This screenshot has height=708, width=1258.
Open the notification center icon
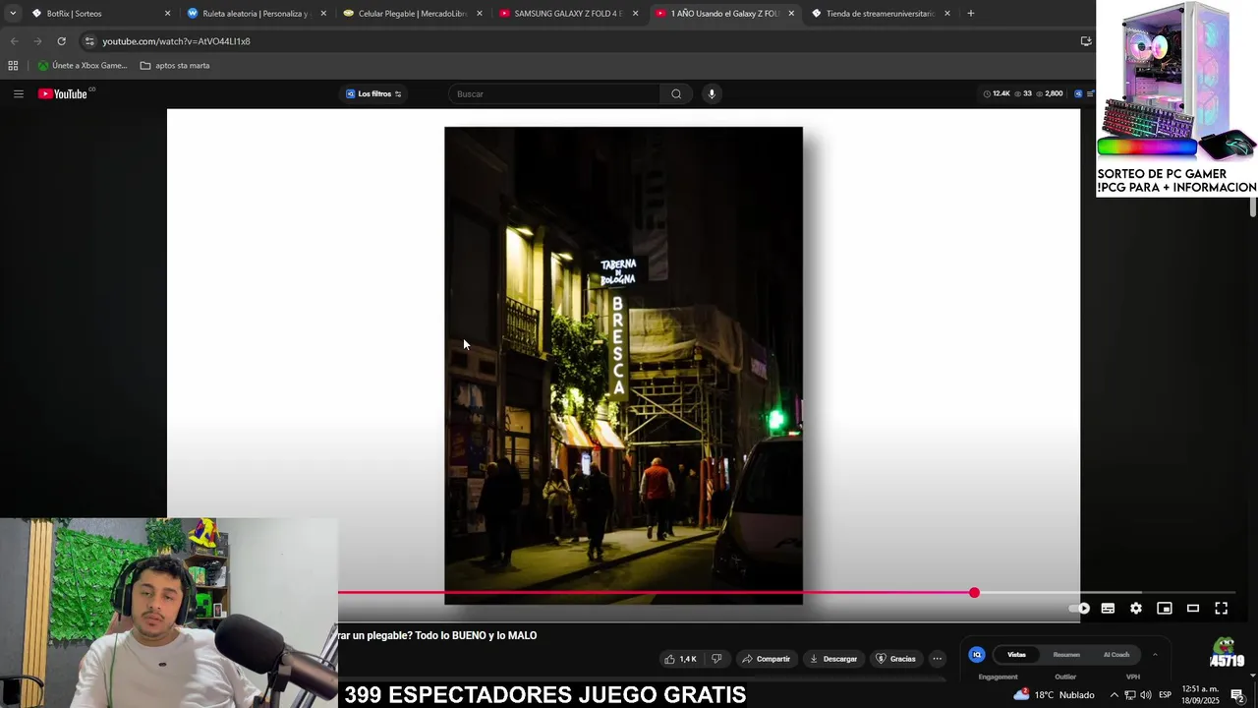tap(1237, 695)
